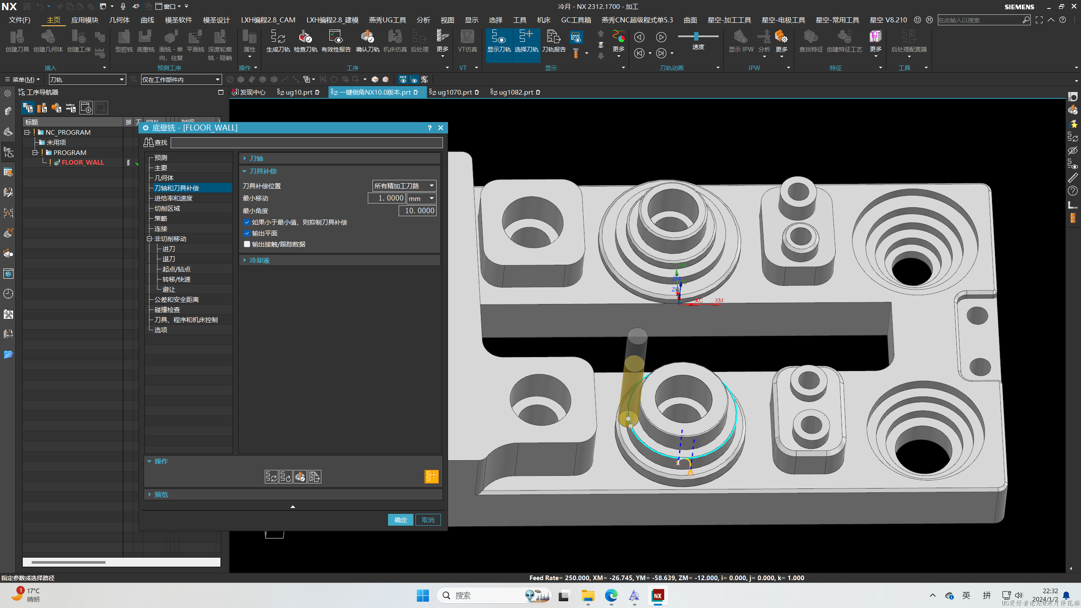Click the yellow tool path display icon in dialog
The image size is (1081, 608).
[x=431, y=477]
